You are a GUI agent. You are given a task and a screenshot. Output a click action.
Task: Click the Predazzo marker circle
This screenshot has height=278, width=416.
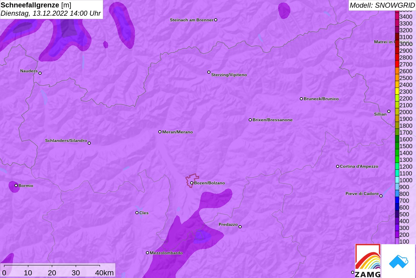[240, 227]
